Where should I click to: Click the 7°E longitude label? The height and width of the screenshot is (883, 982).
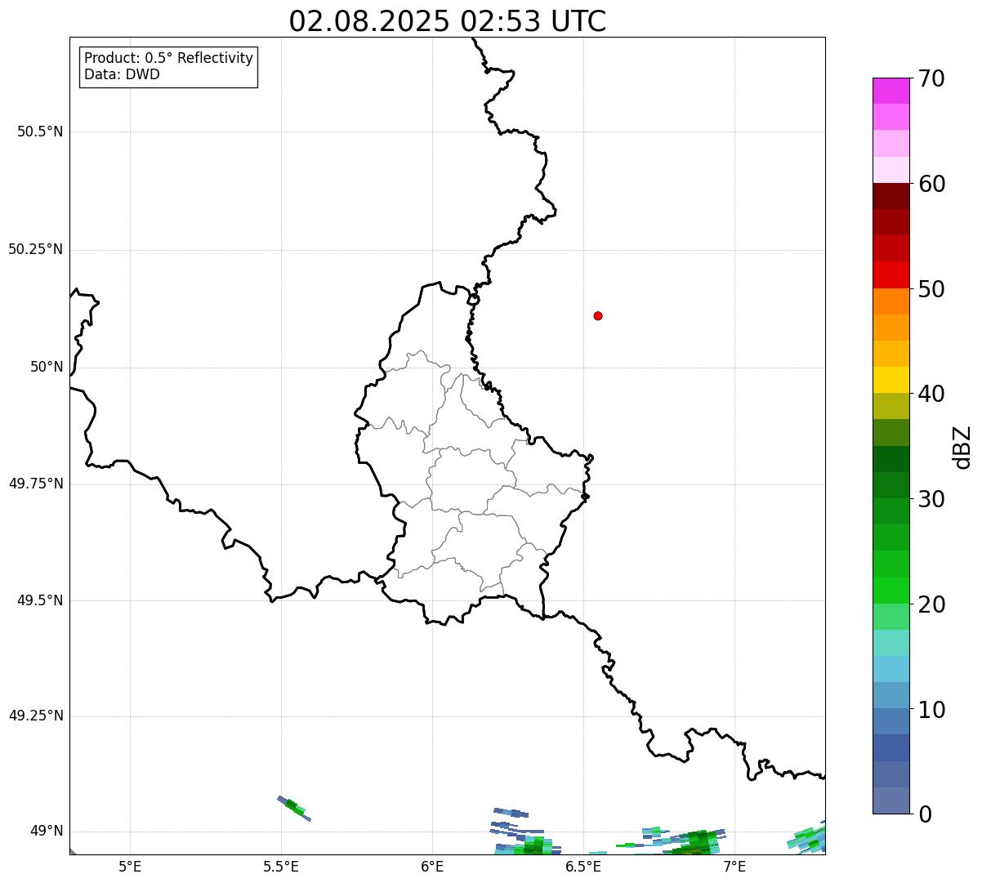click(x=734, y=866)
